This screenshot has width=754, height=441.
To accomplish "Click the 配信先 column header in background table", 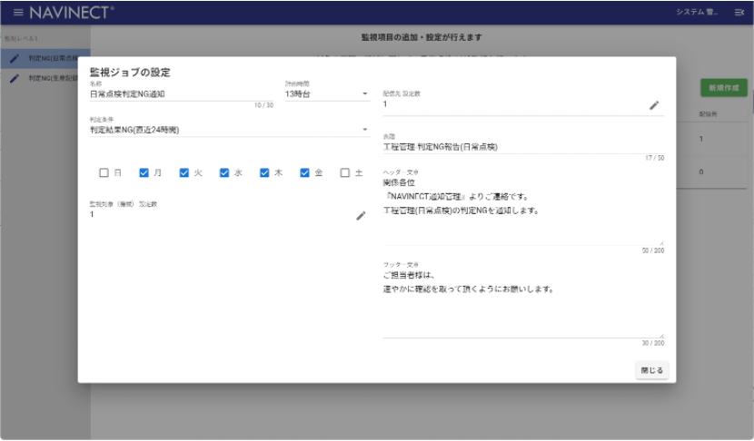I will 708,114.
